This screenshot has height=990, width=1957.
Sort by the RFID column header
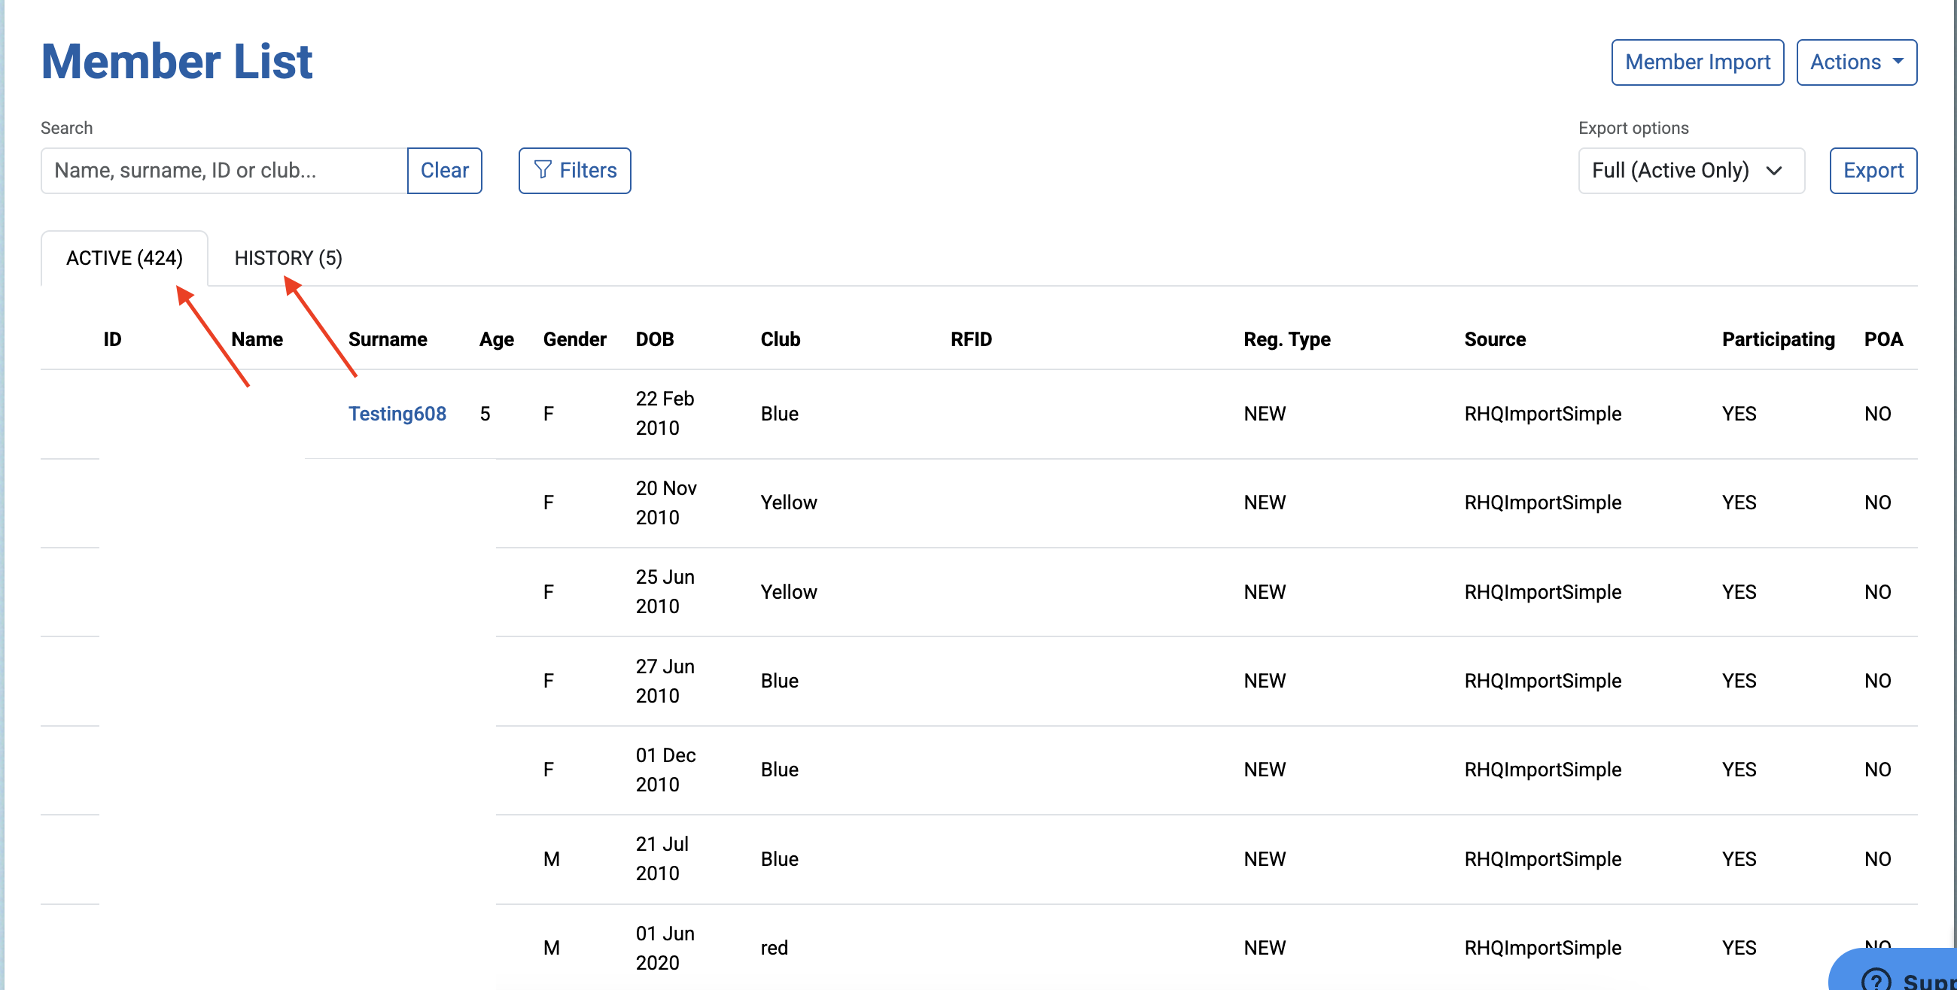(x=971, y=339)
